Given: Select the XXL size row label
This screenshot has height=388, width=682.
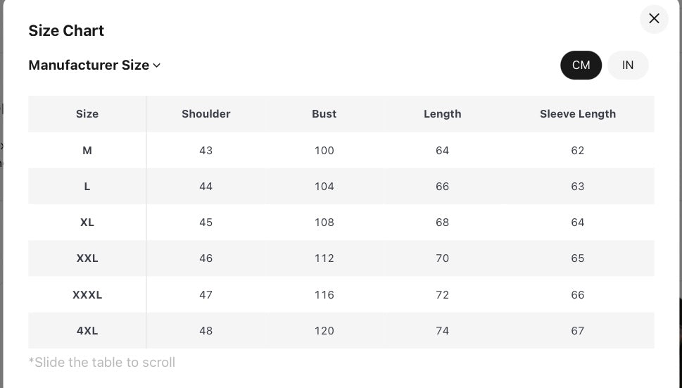Looking at the screenshot, I should click(x=87, y=258).
